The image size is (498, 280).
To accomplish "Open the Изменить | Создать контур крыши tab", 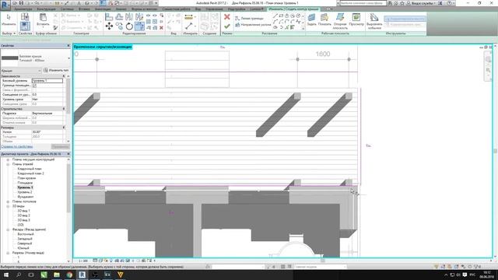I will pyautogui.click(x=293, y=9).
